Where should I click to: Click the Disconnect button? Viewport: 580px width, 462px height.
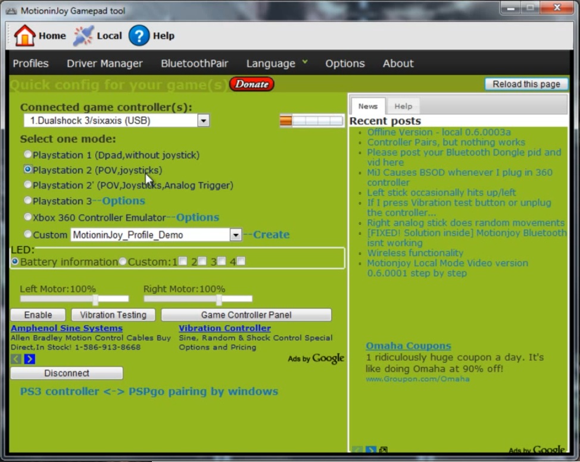[x=67, y=373]
